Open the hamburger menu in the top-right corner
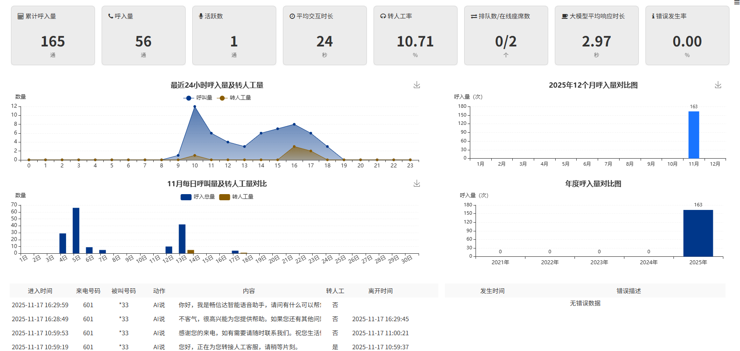Viewport: 740px width, 351px height. click(x=736, y=3)
